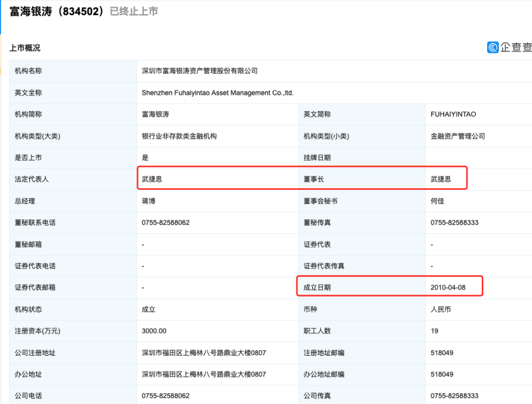Click the 成立日期 label

pos(317,287)
